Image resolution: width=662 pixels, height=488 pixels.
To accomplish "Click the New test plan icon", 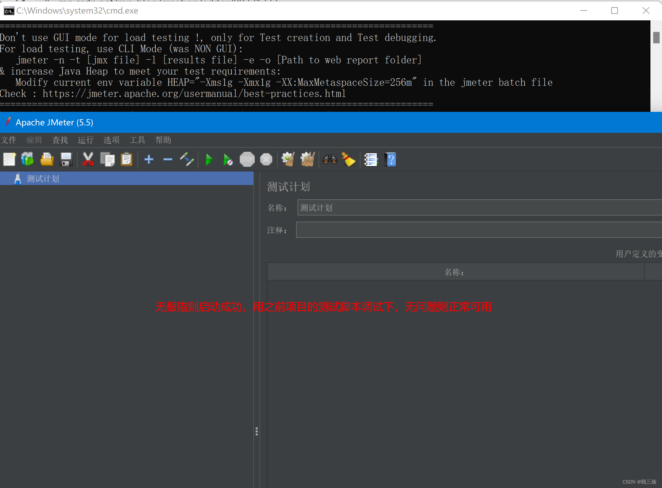I will tap(9, 159).
